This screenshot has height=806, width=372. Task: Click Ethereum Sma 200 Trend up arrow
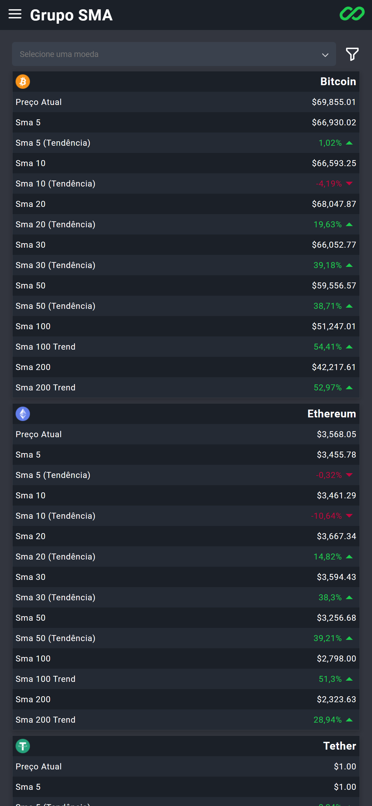click(349, 720)
